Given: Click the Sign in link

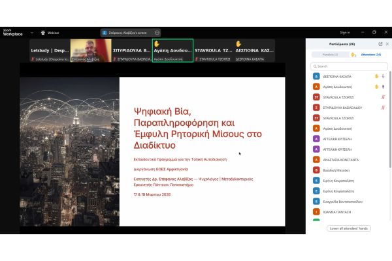Looking at the screenshot, I should [x=345, y=32].
